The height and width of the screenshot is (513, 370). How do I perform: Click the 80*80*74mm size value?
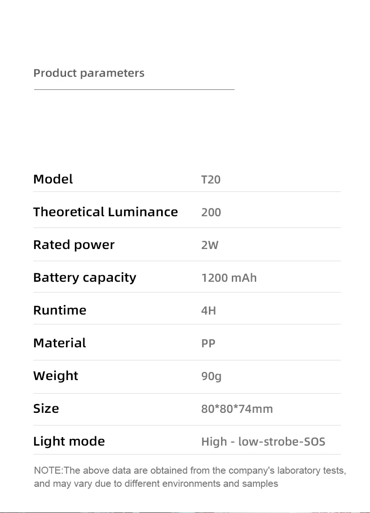tap(237, 408)
